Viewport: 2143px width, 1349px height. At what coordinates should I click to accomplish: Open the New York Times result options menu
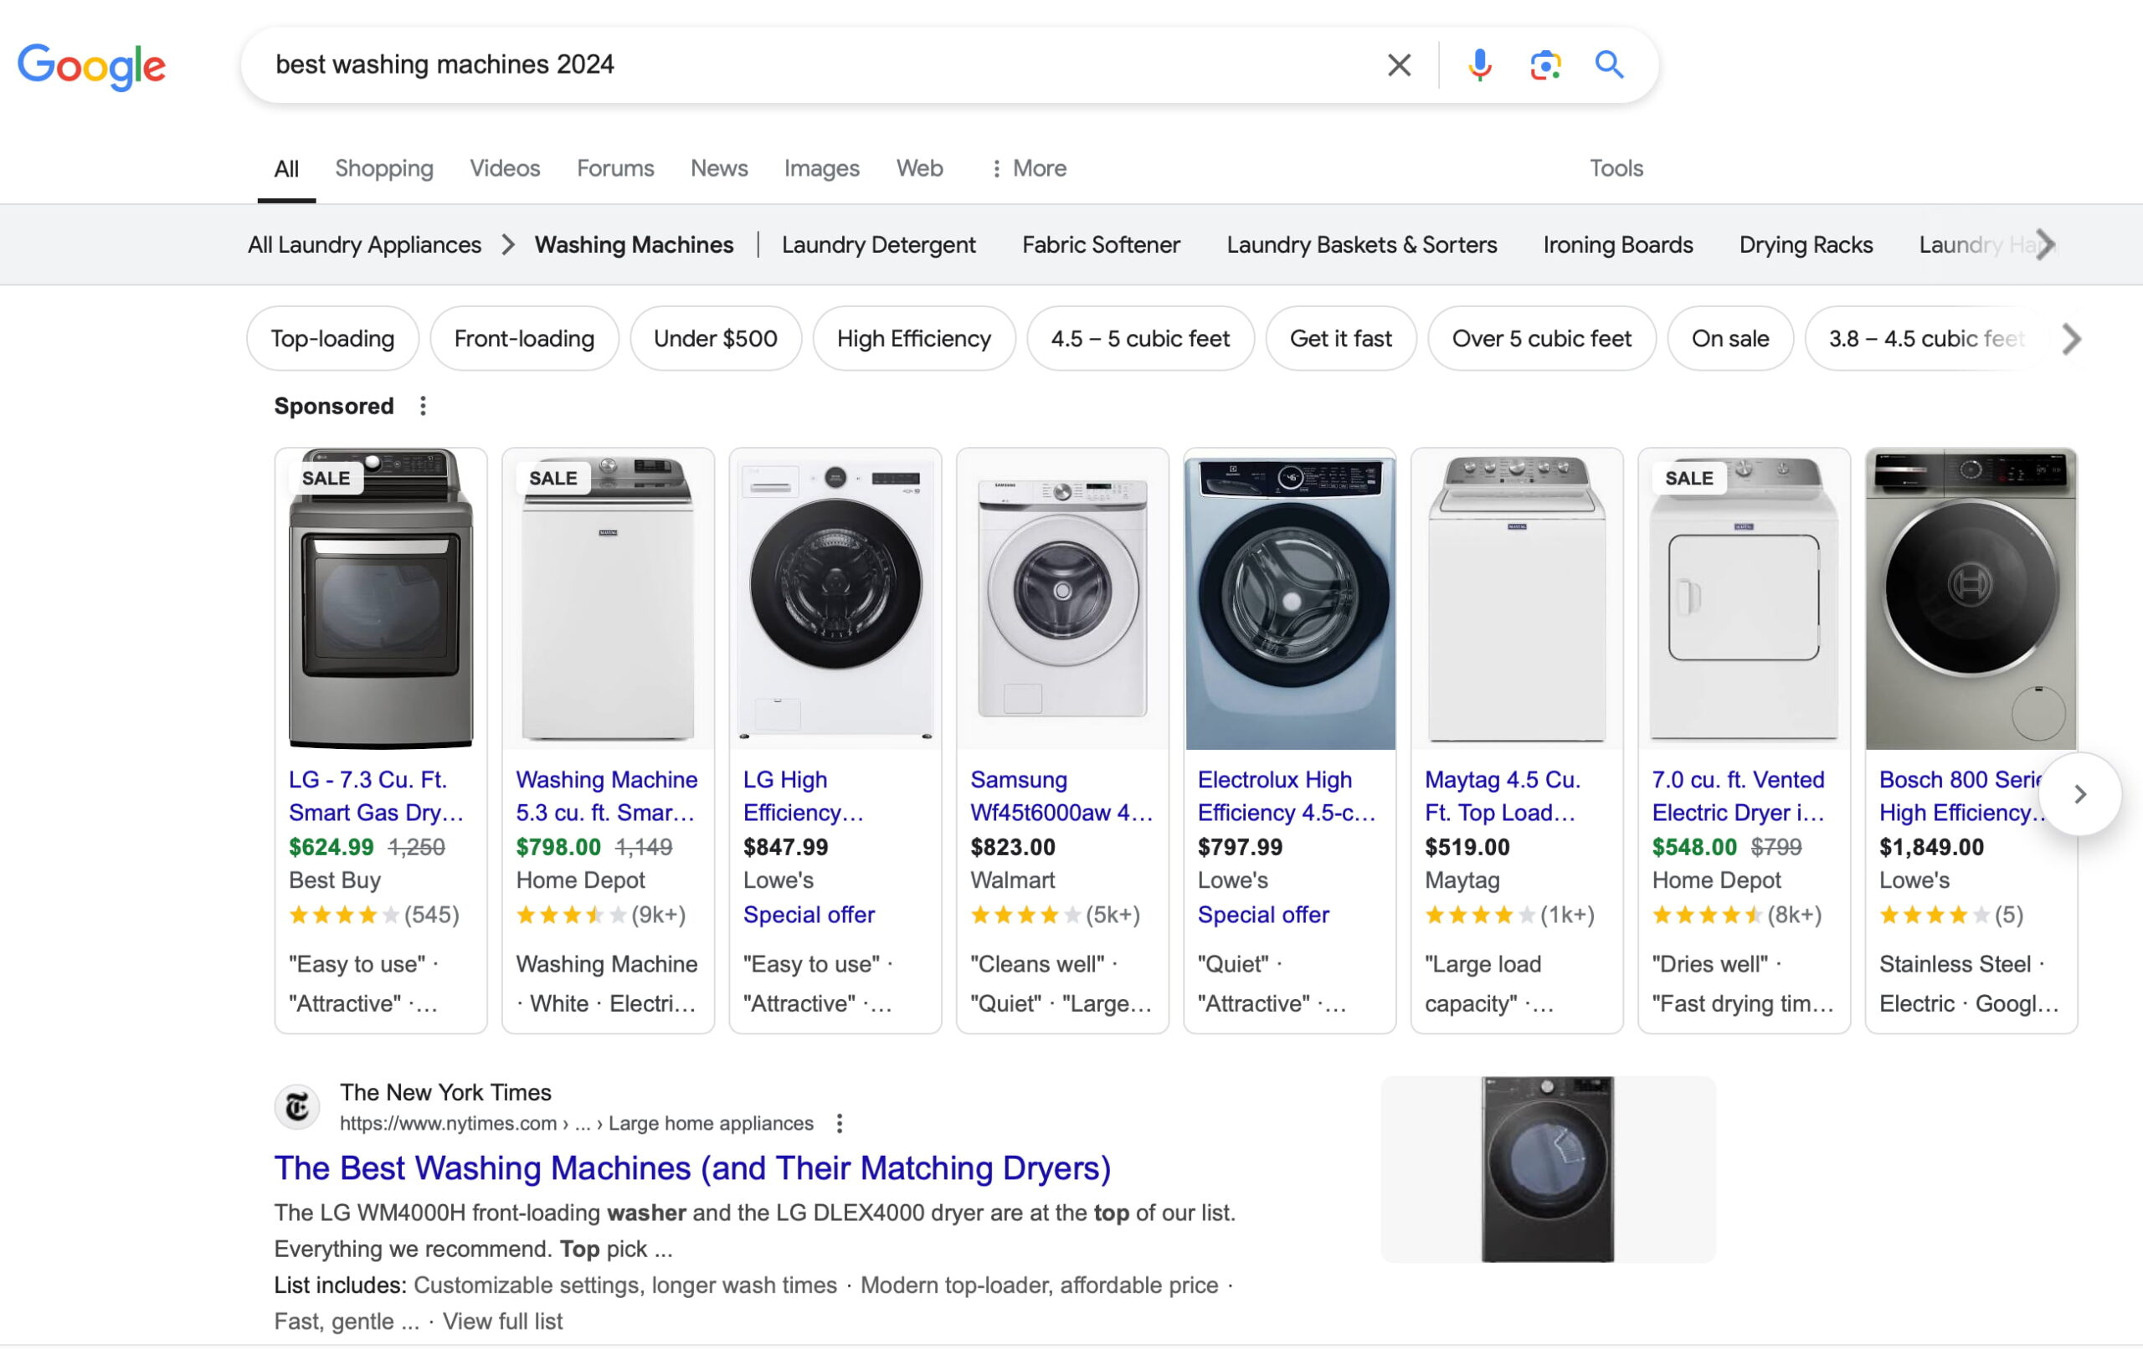[840, 1123]
